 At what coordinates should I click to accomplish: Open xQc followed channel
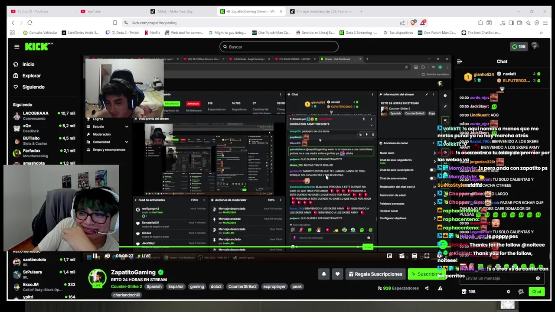44,128
